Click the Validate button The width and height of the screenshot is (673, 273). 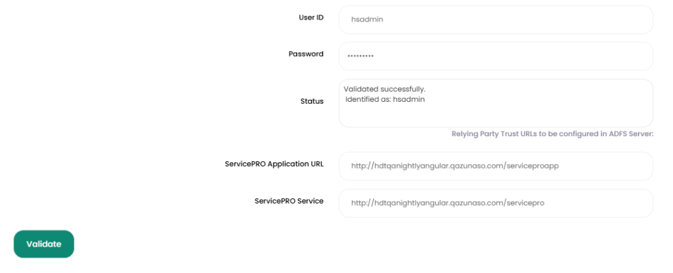(x=44, y=244)
